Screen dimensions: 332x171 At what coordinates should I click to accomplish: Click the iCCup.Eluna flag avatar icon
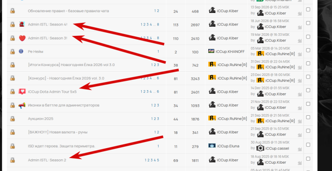(212, 146)
